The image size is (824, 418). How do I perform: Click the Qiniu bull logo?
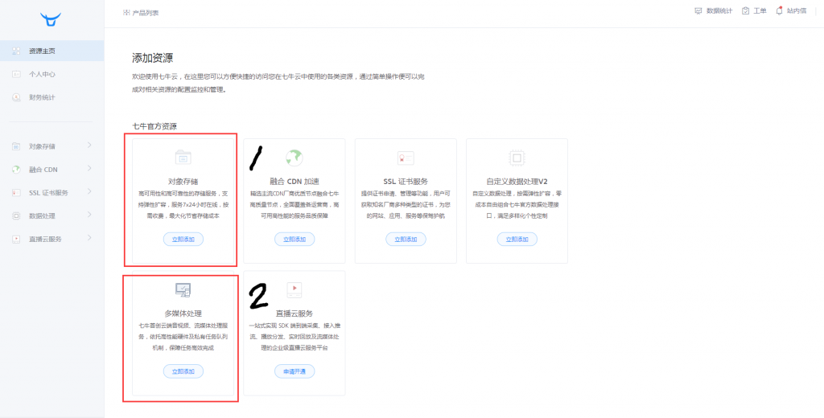point(51,19)
